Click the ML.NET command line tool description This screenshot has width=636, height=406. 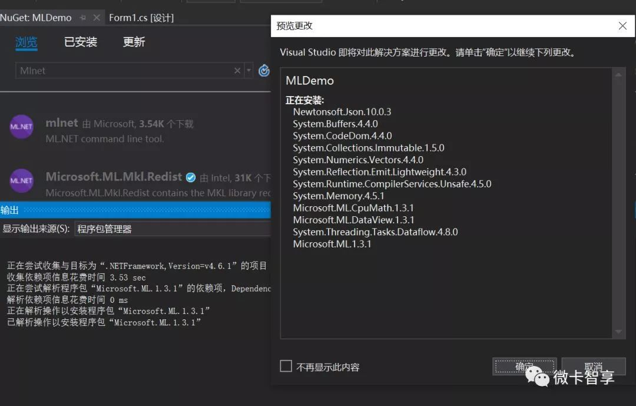point(105,139)
